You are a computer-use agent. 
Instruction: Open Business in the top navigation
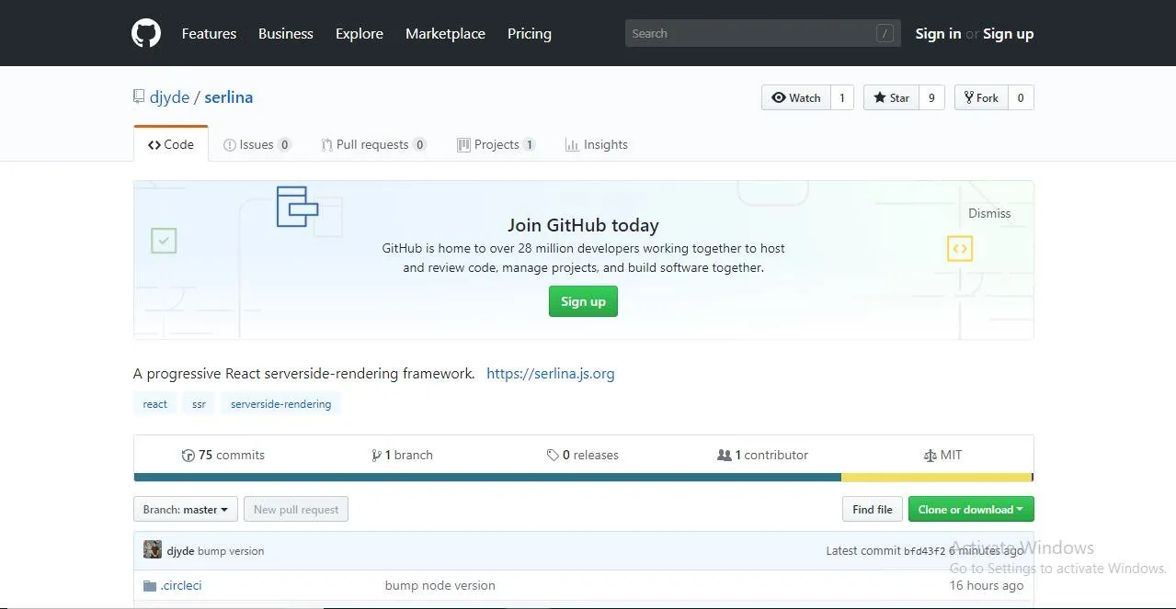pos(285,33)
